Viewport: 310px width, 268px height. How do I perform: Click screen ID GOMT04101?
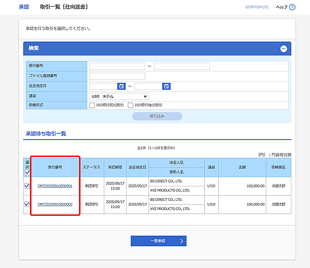(x=257, y=7)
